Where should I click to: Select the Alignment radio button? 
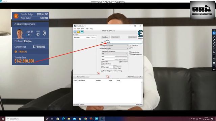[x=114, y=66]
